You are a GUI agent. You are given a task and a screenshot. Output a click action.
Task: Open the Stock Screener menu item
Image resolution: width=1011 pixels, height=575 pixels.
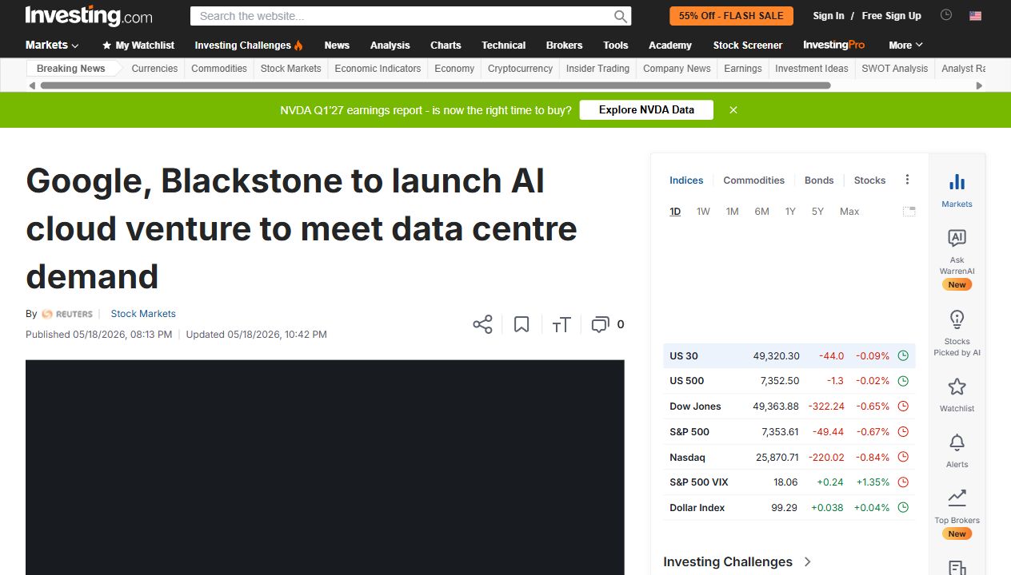tap(747, 45)
